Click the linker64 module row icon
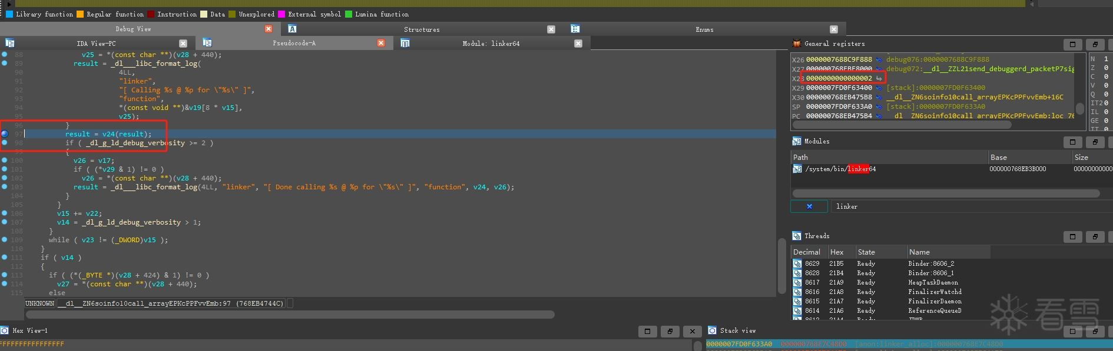Screen dimensions: 1113x351 (x=797, y=169)
